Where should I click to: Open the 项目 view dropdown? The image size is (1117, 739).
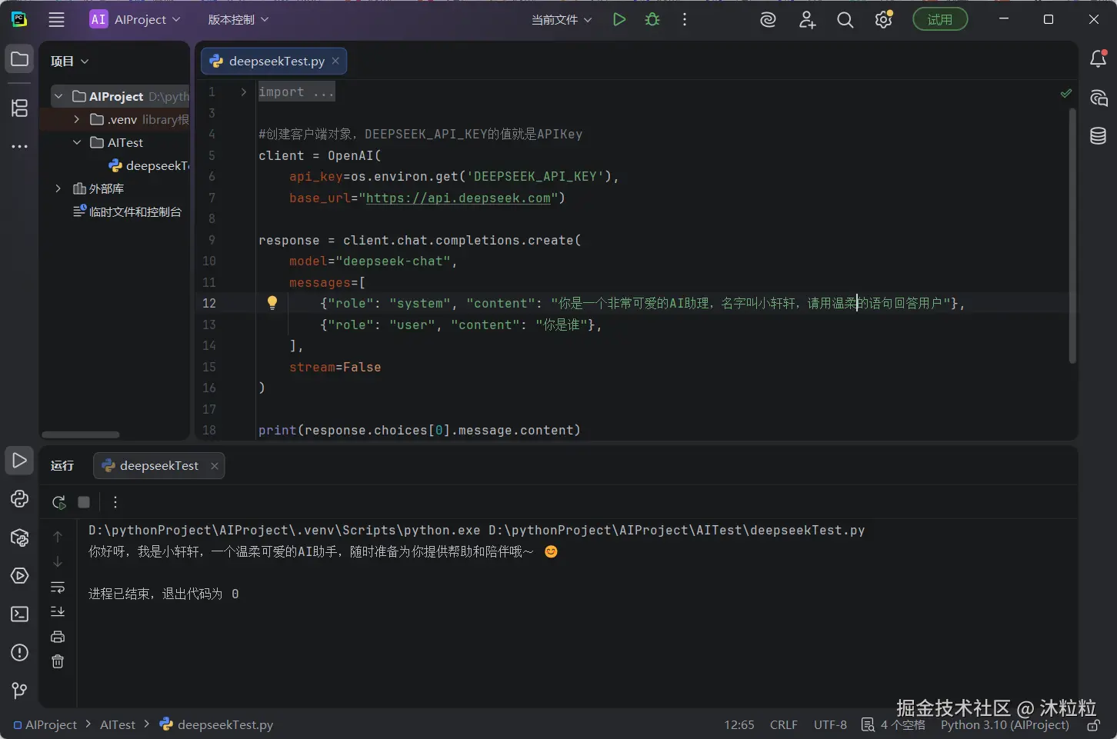[x=69, y=62]
